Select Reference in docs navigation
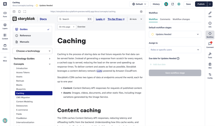Viewport: 215px width, 126px height. point(32,35)
